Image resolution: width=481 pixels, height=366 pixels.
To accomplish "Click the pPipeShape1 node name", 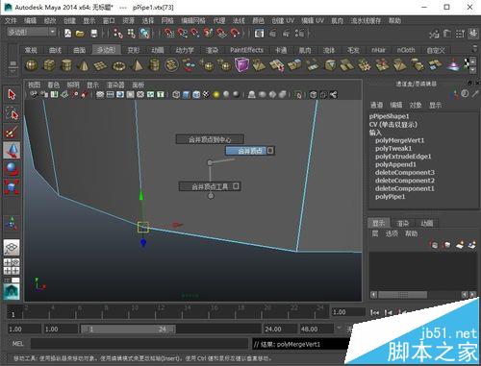I will pyautogui.click(x=389, y=116).
